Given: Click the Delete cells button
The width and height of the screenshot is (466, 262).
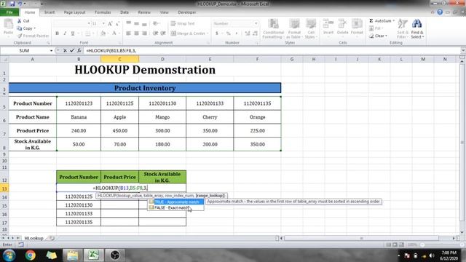Looking at the screenshot, I should pyautogui.click(x=342, y=27).
